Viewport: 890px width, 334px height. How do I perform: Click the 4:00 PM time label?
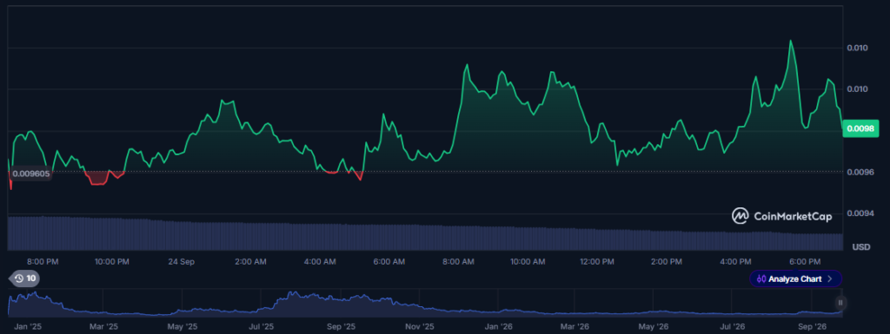click(735, 261)
